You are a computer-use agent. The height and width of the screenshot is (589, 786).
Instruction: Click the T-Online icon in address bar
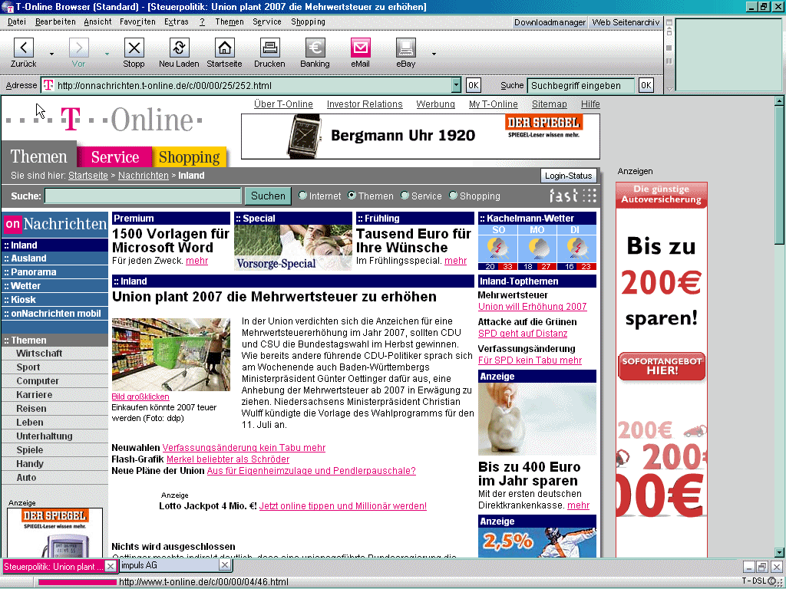tap(48, 85)
